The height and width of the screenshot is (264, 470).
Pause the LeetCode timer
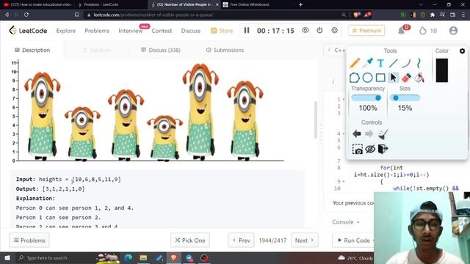pyautogui.click(x=247, y=30)
